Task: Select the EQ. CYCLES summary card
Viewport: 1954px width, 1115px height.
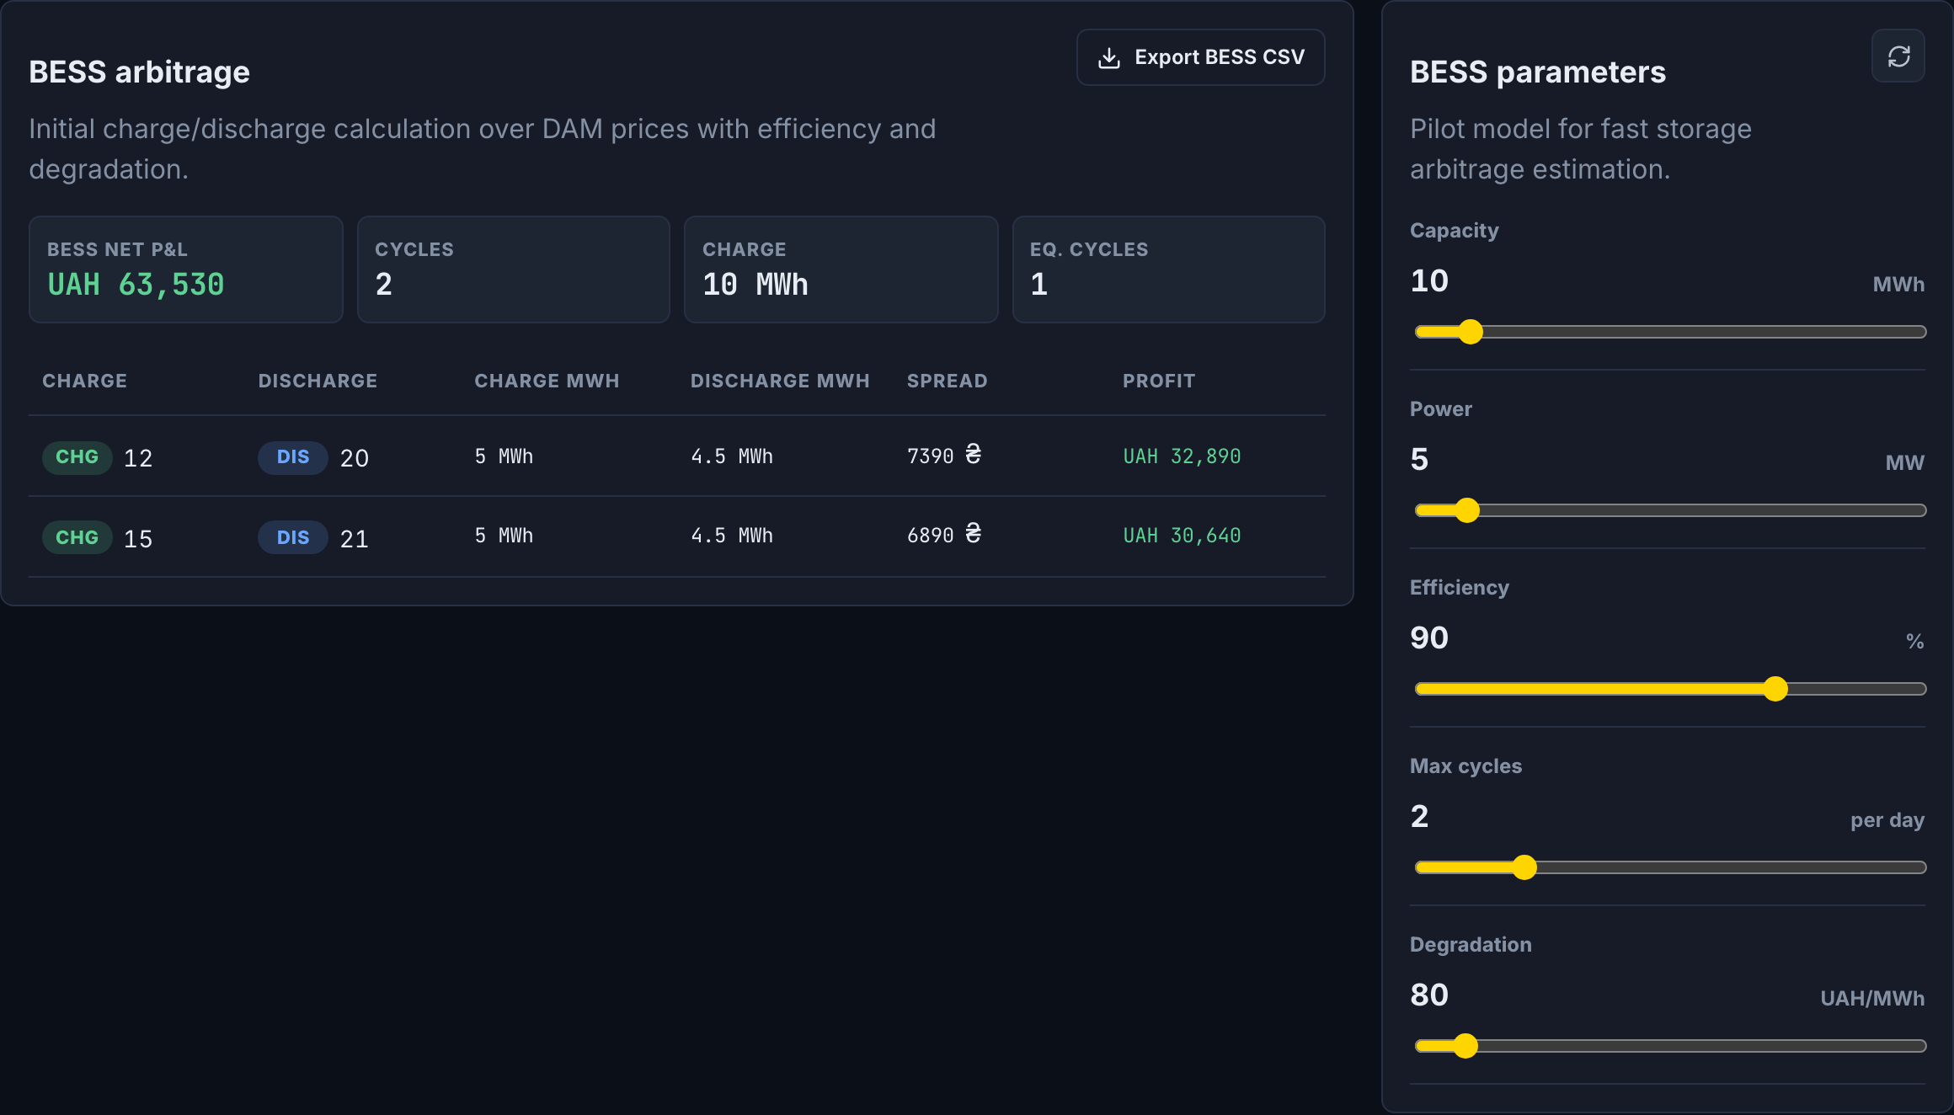Action: point(1169,269)
